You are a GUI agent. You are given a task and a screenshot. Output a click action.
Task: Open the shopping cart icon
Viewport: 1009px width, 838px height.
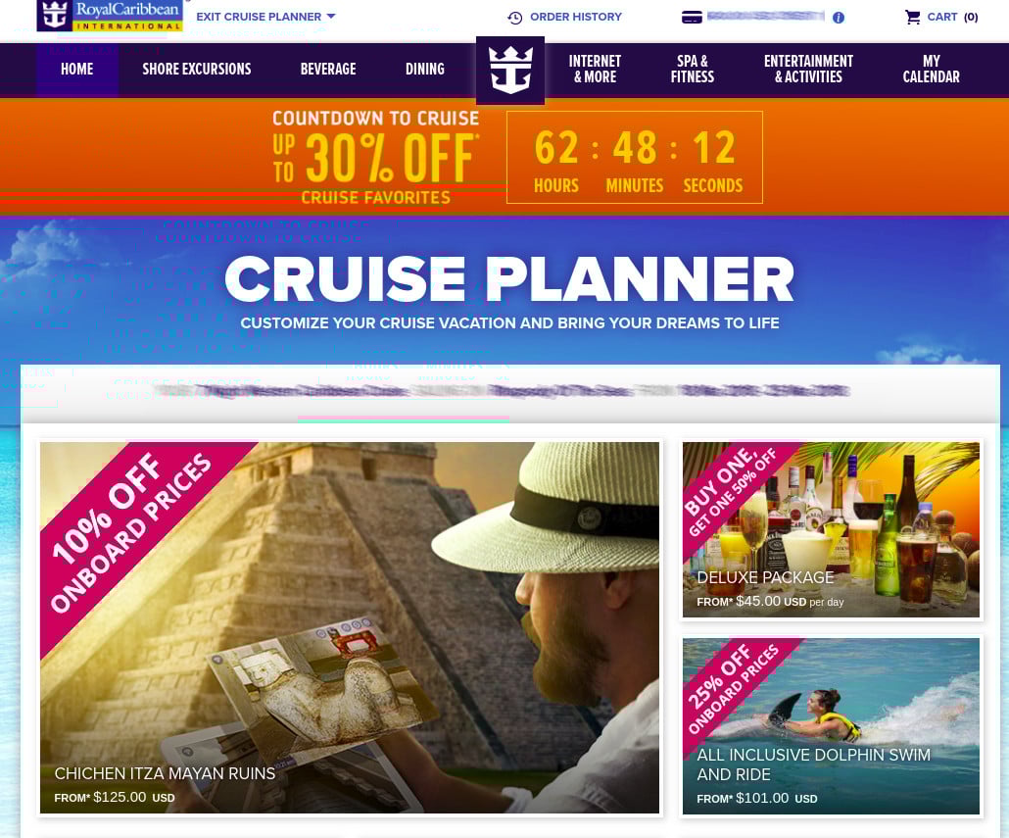pos(912,18)
